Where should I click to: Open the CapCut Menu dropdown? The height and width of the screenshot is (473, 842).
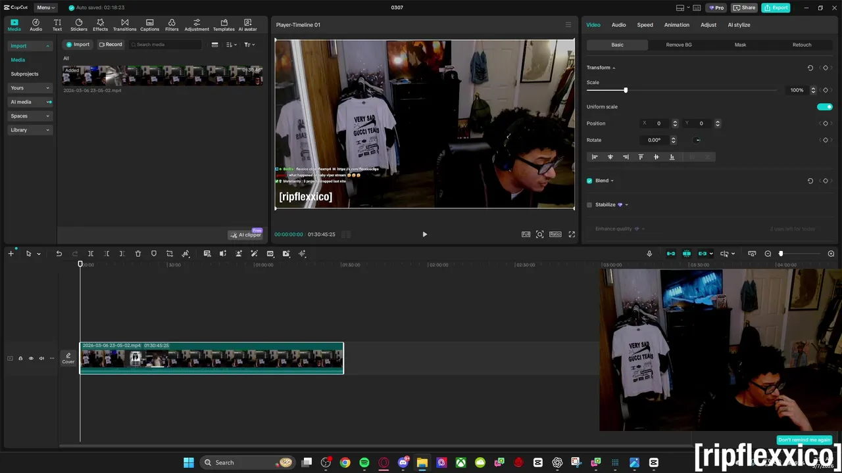pos(46,7)
